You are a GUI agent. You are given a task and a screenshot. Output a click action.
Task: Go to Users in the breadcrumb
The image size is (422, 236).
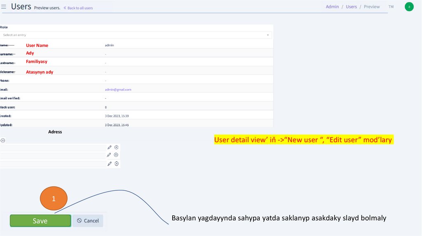(x=351, y=7)
